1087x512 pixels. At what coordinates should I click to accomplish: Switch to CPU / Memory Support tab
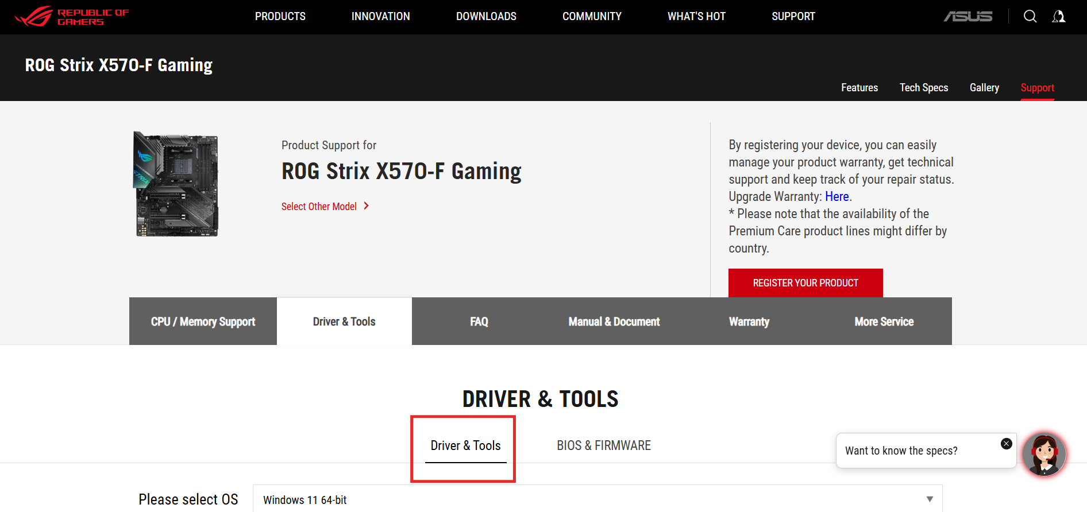point(203,321)
